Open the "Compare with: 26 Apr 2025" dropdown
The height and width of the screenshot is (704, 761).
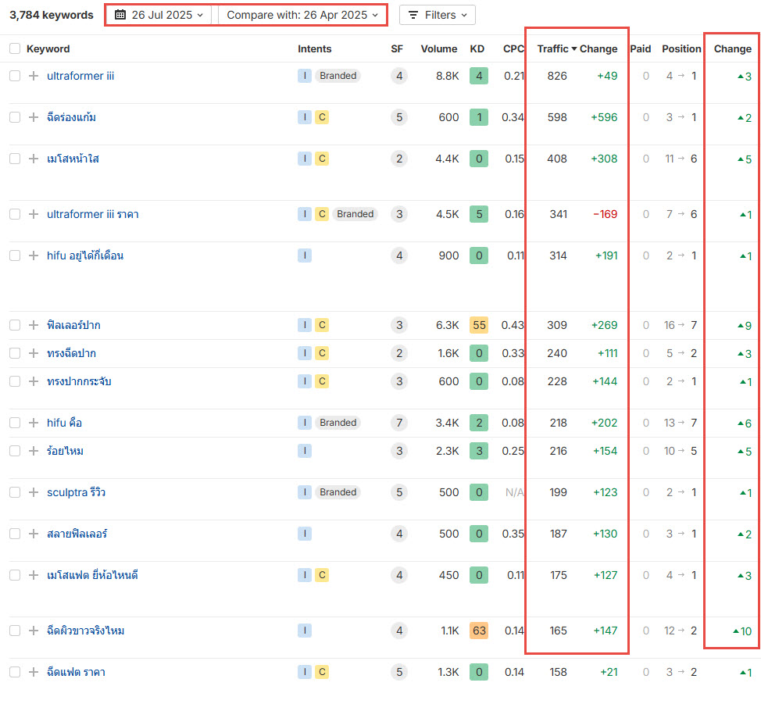(302, 14)
